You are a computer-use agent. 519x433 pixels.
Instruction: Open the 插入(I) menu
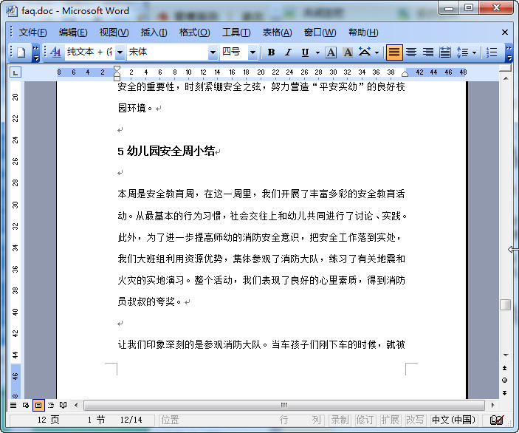tap(154, 33)
